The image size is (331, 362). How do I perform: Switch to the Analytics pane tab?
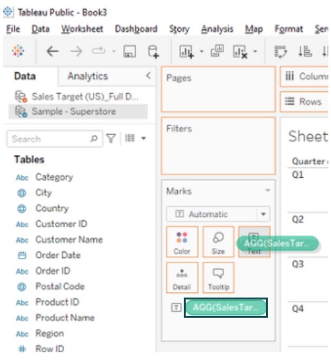(x=88, y=76)
